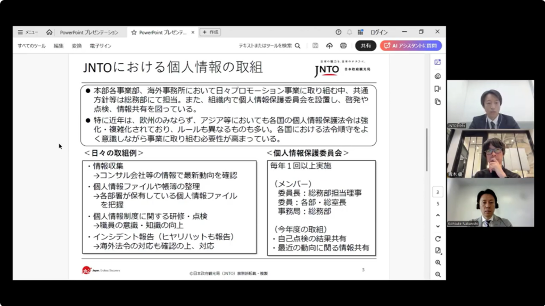The height and width of the screenshot is (306, 545).
Task: Click the 共有 share button
Action: pos(366,46)
